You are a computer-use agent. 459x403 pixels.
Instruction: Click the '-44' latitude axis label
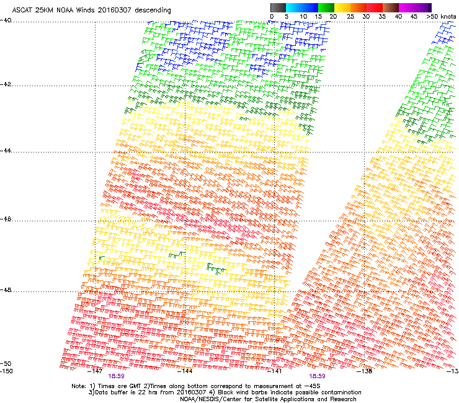[6, 151]
